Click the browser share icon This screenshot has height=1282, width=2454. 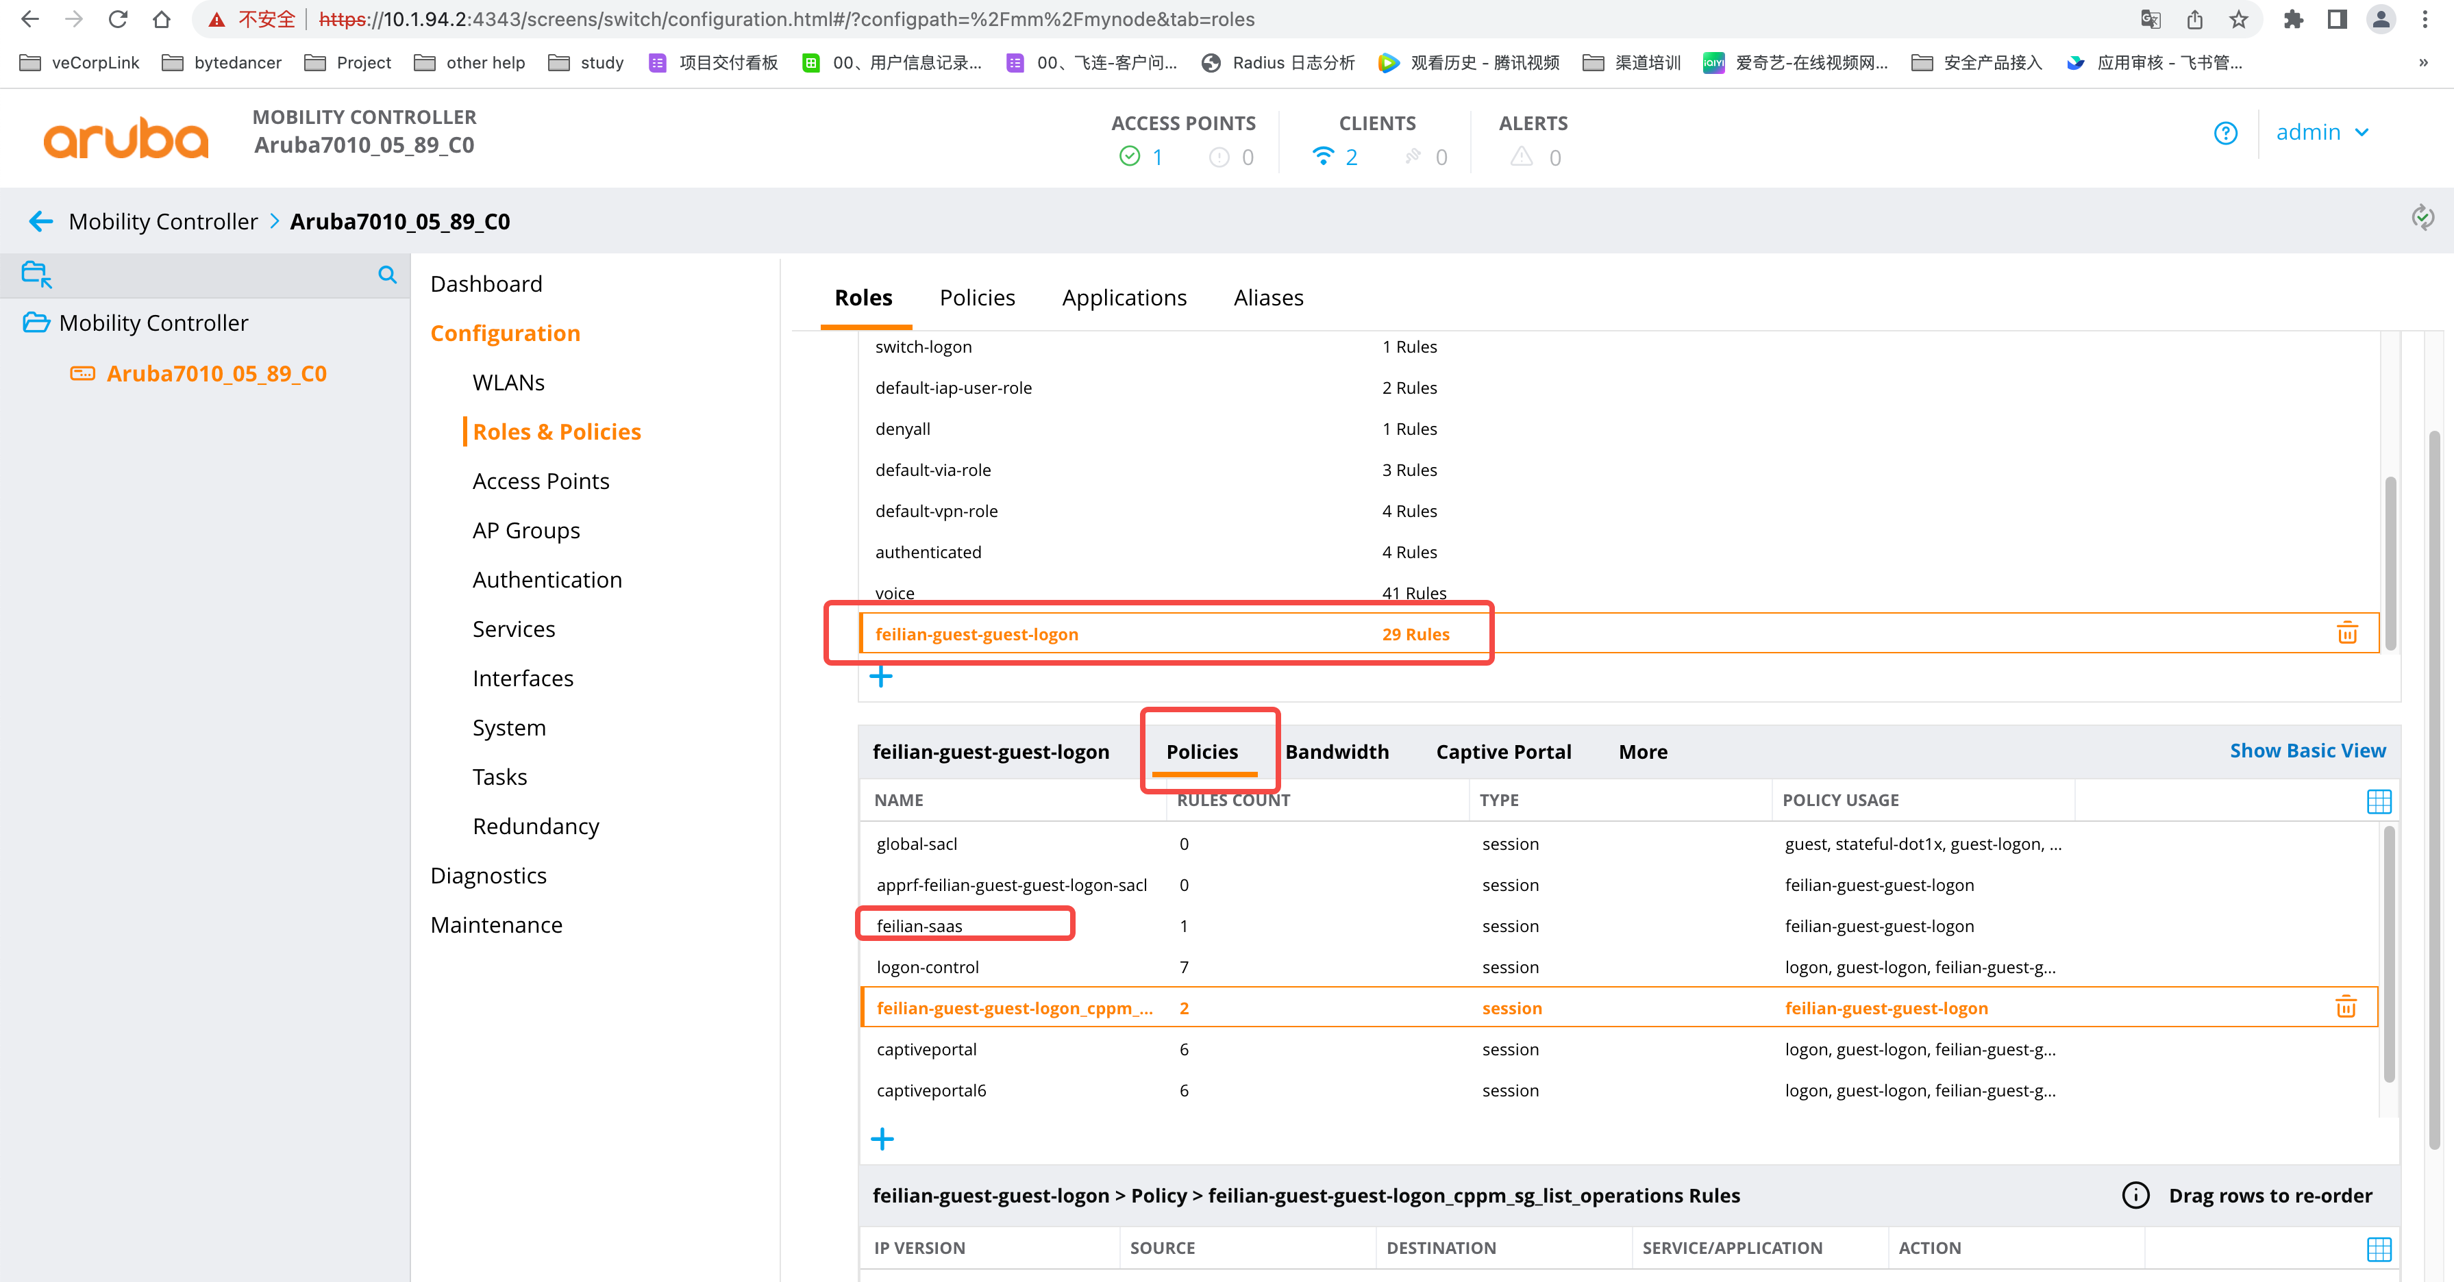[x=2195, y=19]
